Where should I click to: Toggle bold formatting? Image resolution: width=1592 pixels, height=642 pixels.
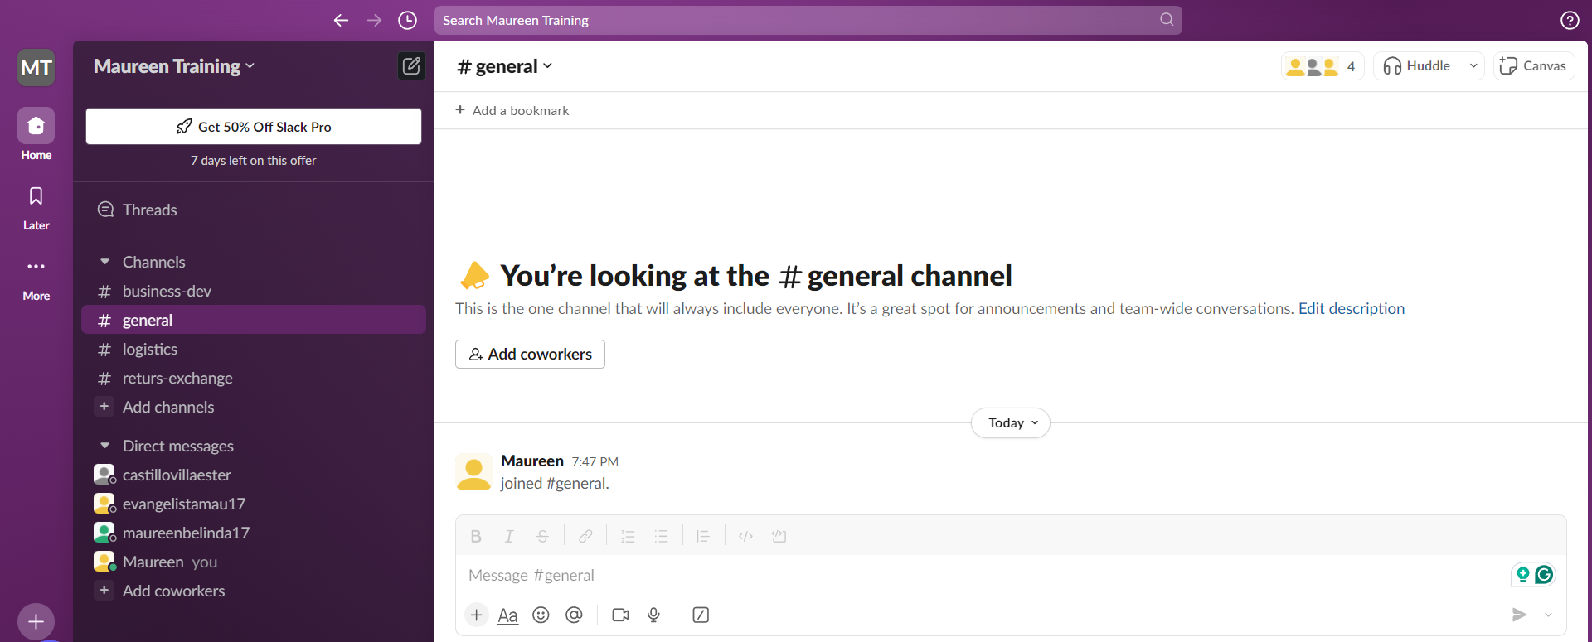tap(476, 536)
